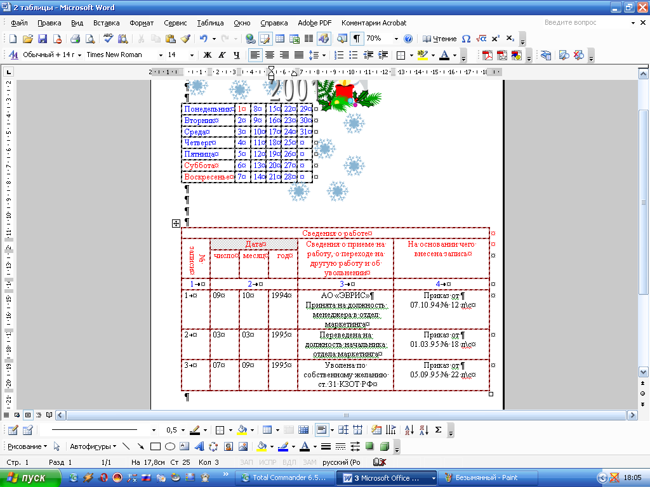Screen dimensions: 650x487
Task: Align text to the left
Action: 255,55
